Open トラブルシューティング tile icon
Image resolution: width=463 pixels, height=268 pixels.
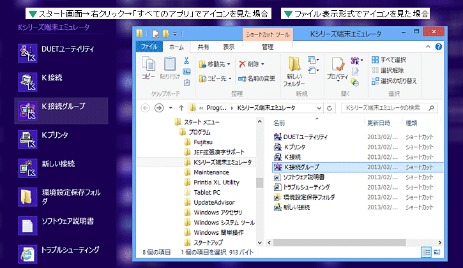tap(27, 250)
